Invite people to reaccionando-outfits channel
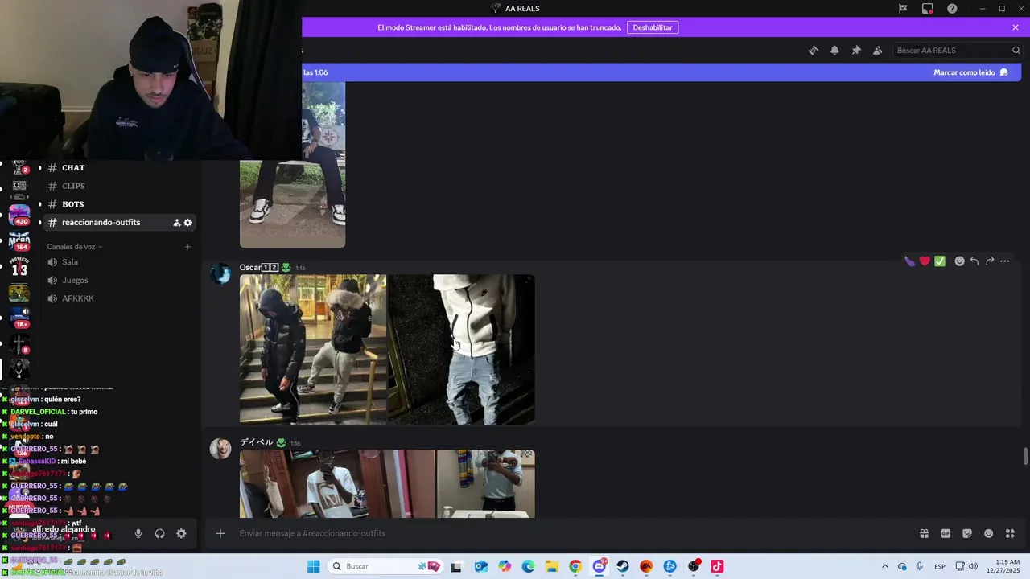The image size is (1030, 579). (x=176, y=223)
